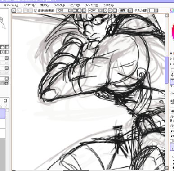The width and height of the screenshot is (174, 171).
Task: Click the 通常 button in toolbar
Action: pyautogui.click(x=123, y=10)
